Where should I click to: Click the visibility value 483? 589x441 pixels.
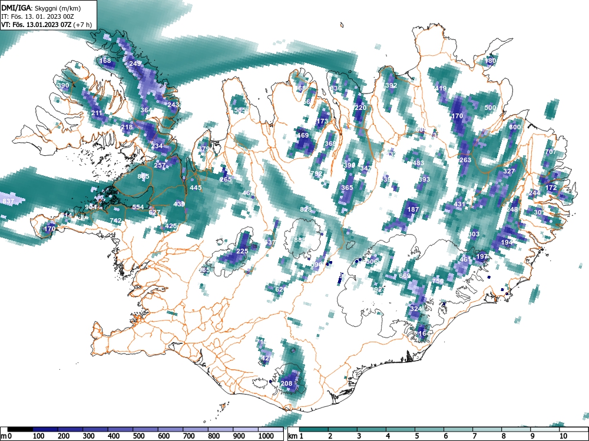pos(418,163)
